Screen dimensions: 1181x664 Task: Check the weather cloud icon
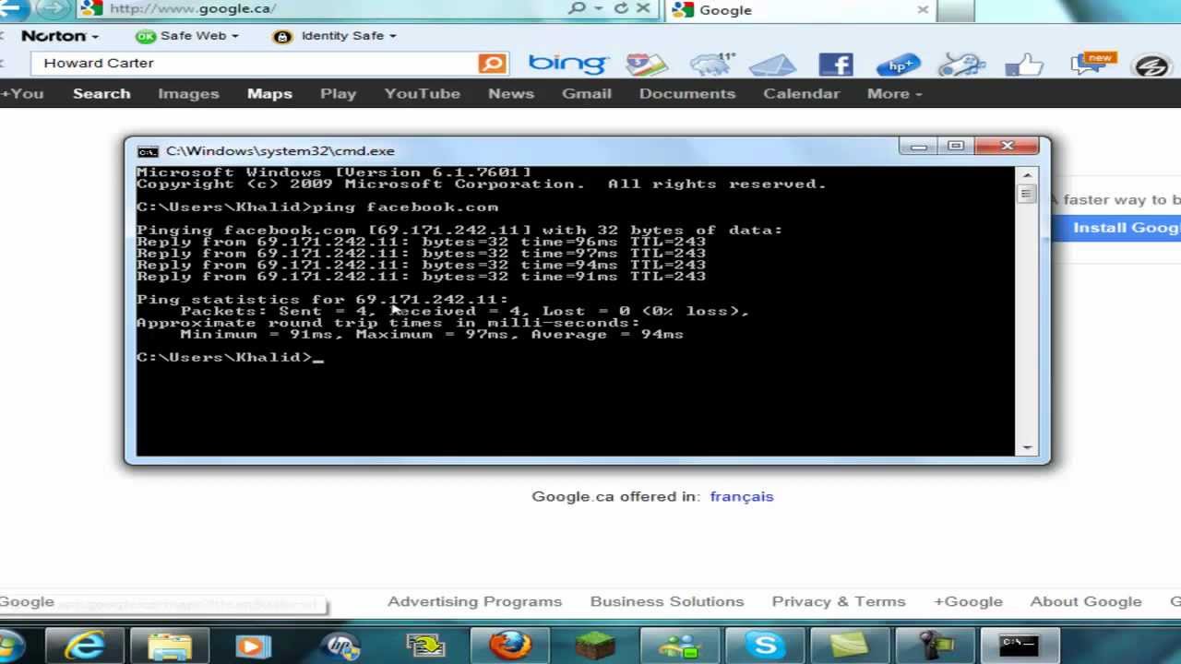(712, 64)
